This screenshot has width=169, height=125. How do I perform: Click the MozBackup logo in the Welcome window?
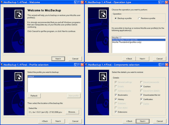[18, 14]
